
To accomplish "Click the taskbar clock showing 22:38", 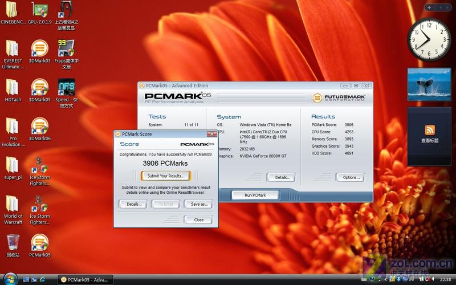I will pos(446,279).
